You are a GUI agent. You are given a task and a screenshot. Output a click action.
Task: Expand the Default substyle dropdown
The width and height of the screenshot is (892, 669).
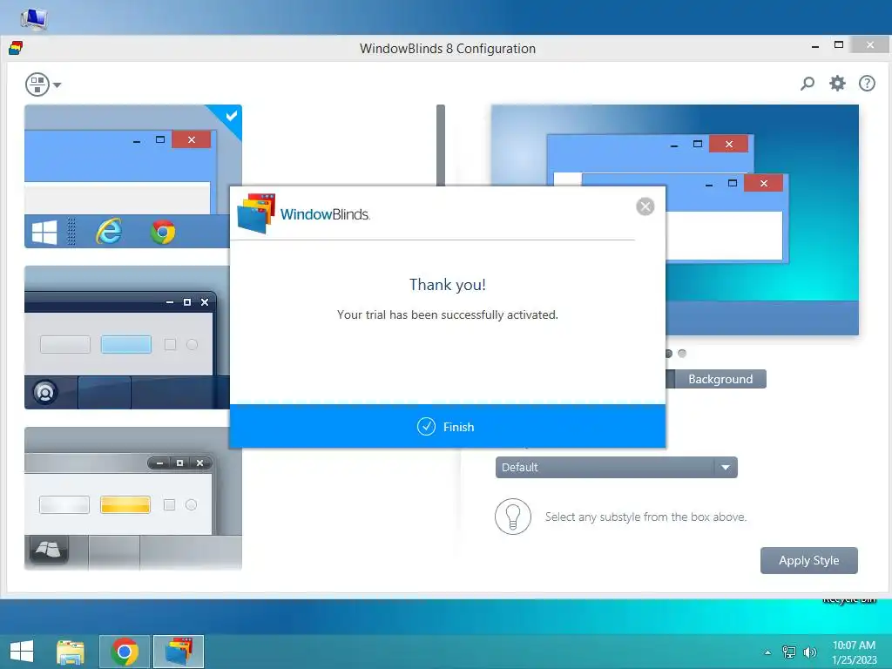point(616,467)
